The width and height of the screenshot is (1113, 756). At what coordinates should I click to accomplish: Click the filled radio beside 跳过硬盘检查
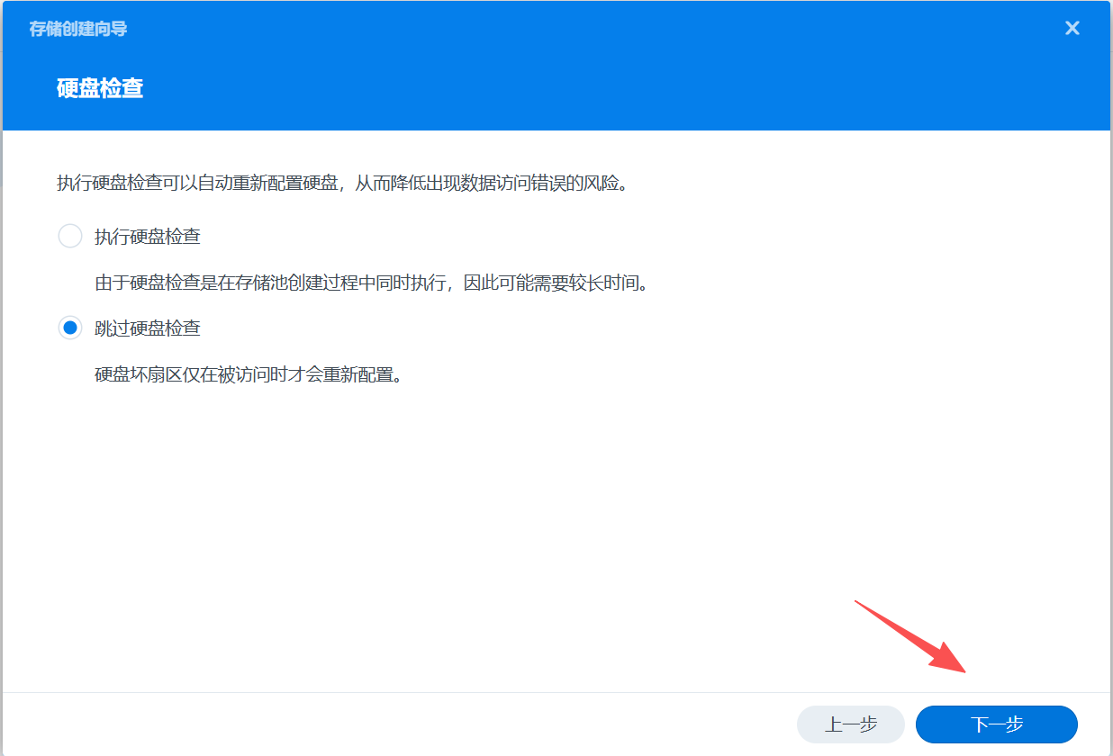pos(70,328)
